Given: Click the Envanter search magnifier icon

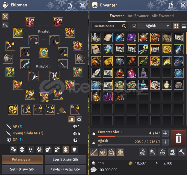Looking at the screenshot, I should [124, 26].
